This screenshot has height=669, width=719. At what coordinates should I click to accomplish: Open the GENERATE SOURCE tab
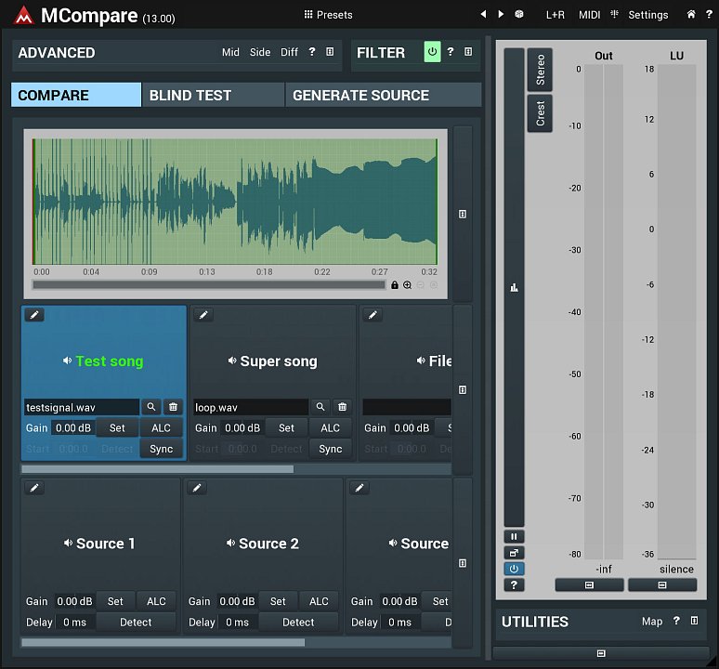383,95
